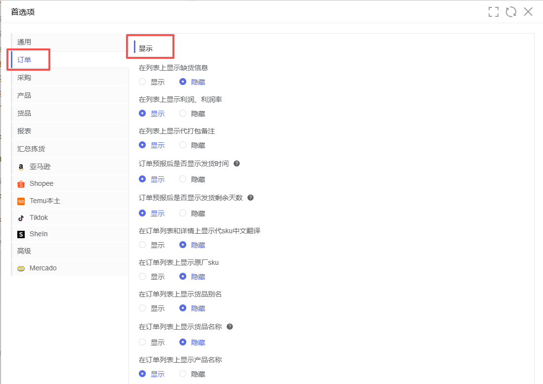543x384 pixels.
Task: Open the Temu本土 settings section
Action: 44,201
